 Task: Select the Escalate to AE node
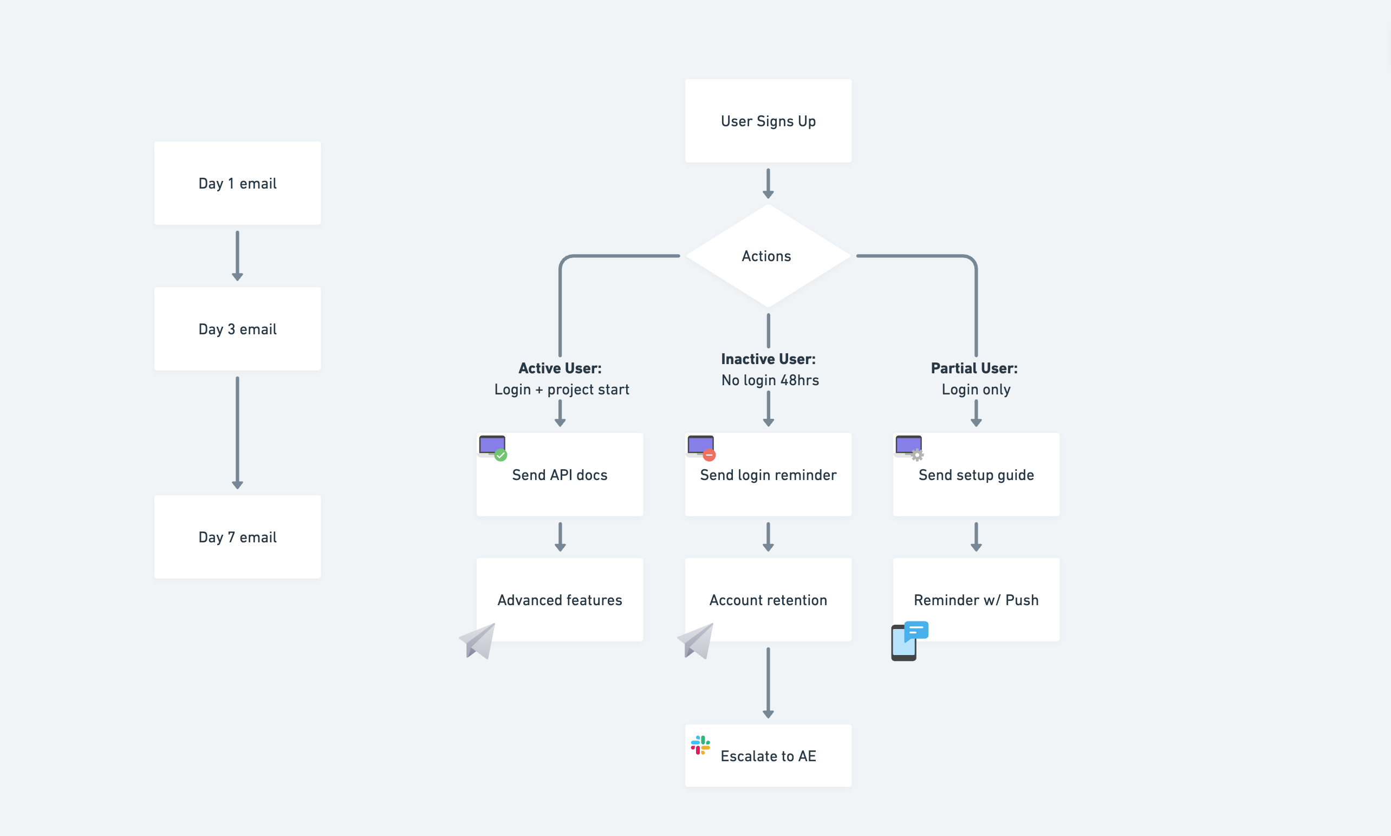pos(768,755)
